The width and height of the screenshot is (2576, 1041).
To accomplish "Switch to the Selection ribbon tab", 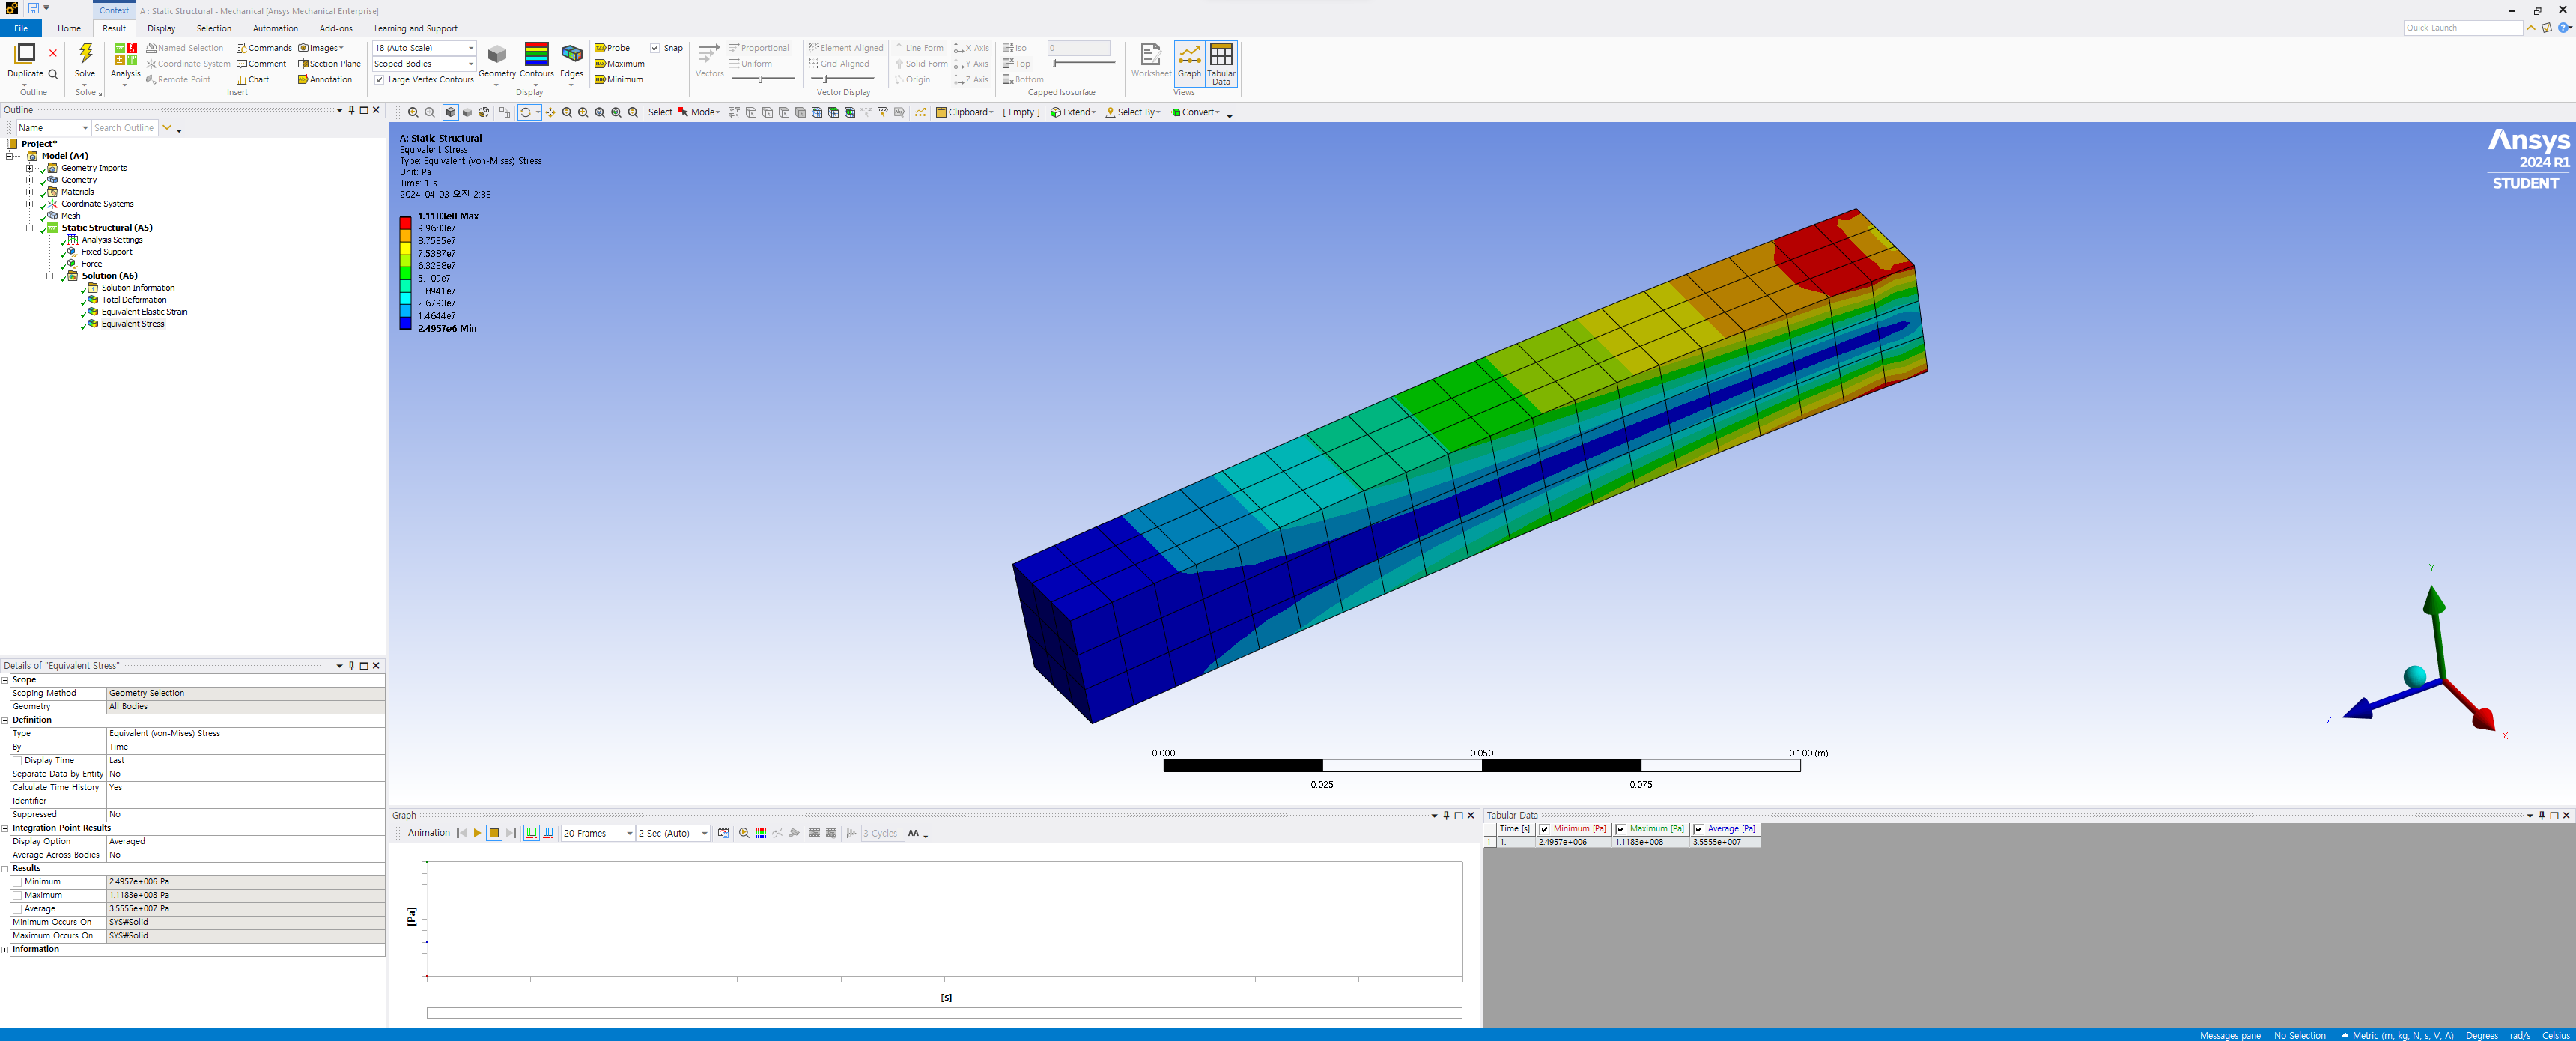I will (214, 29).
